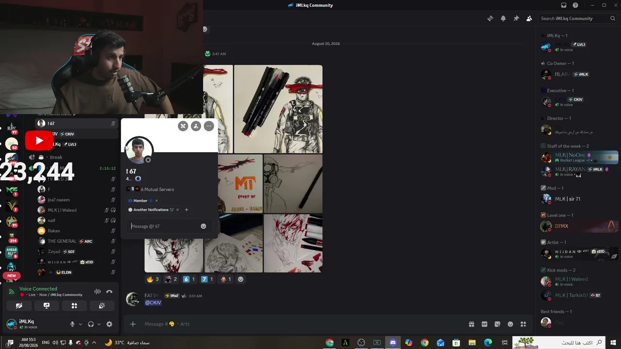Turn on the camera
621x349 pixels.
coord(19,306)
